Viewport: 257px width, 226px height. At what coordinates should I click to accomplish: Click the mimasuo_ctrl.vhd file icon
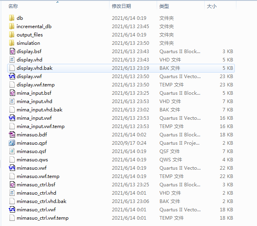(x=12, y=193)
